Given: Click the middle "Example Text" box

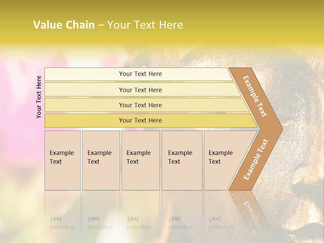Looking at the screenshot, I should point(140,160).
